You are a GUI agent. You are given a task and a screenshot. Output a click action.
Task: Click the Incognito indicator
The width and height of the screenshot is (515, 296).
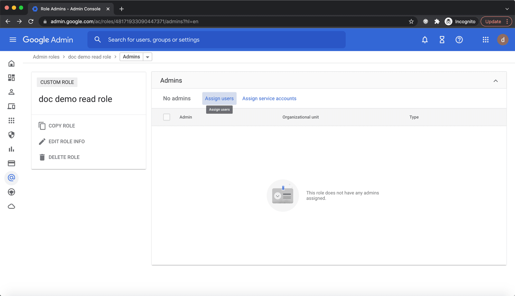pos(460,22)
